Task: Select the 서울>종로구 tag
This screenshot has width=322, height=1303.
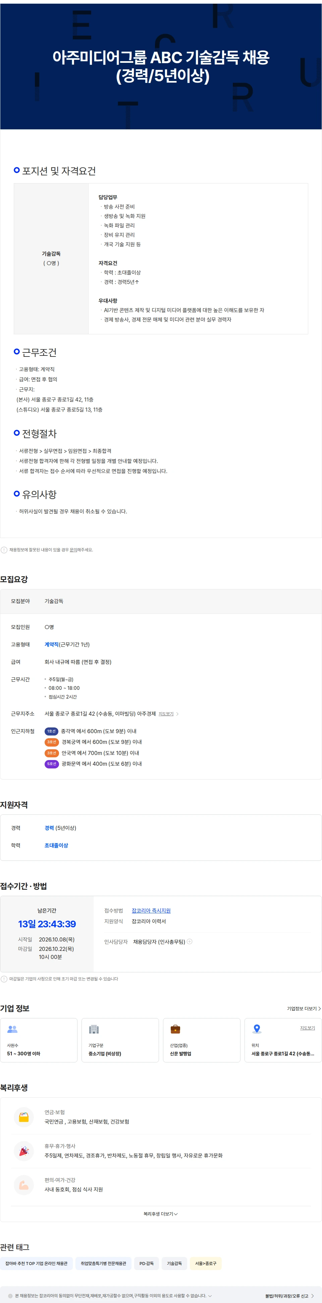Action: 206,1263
